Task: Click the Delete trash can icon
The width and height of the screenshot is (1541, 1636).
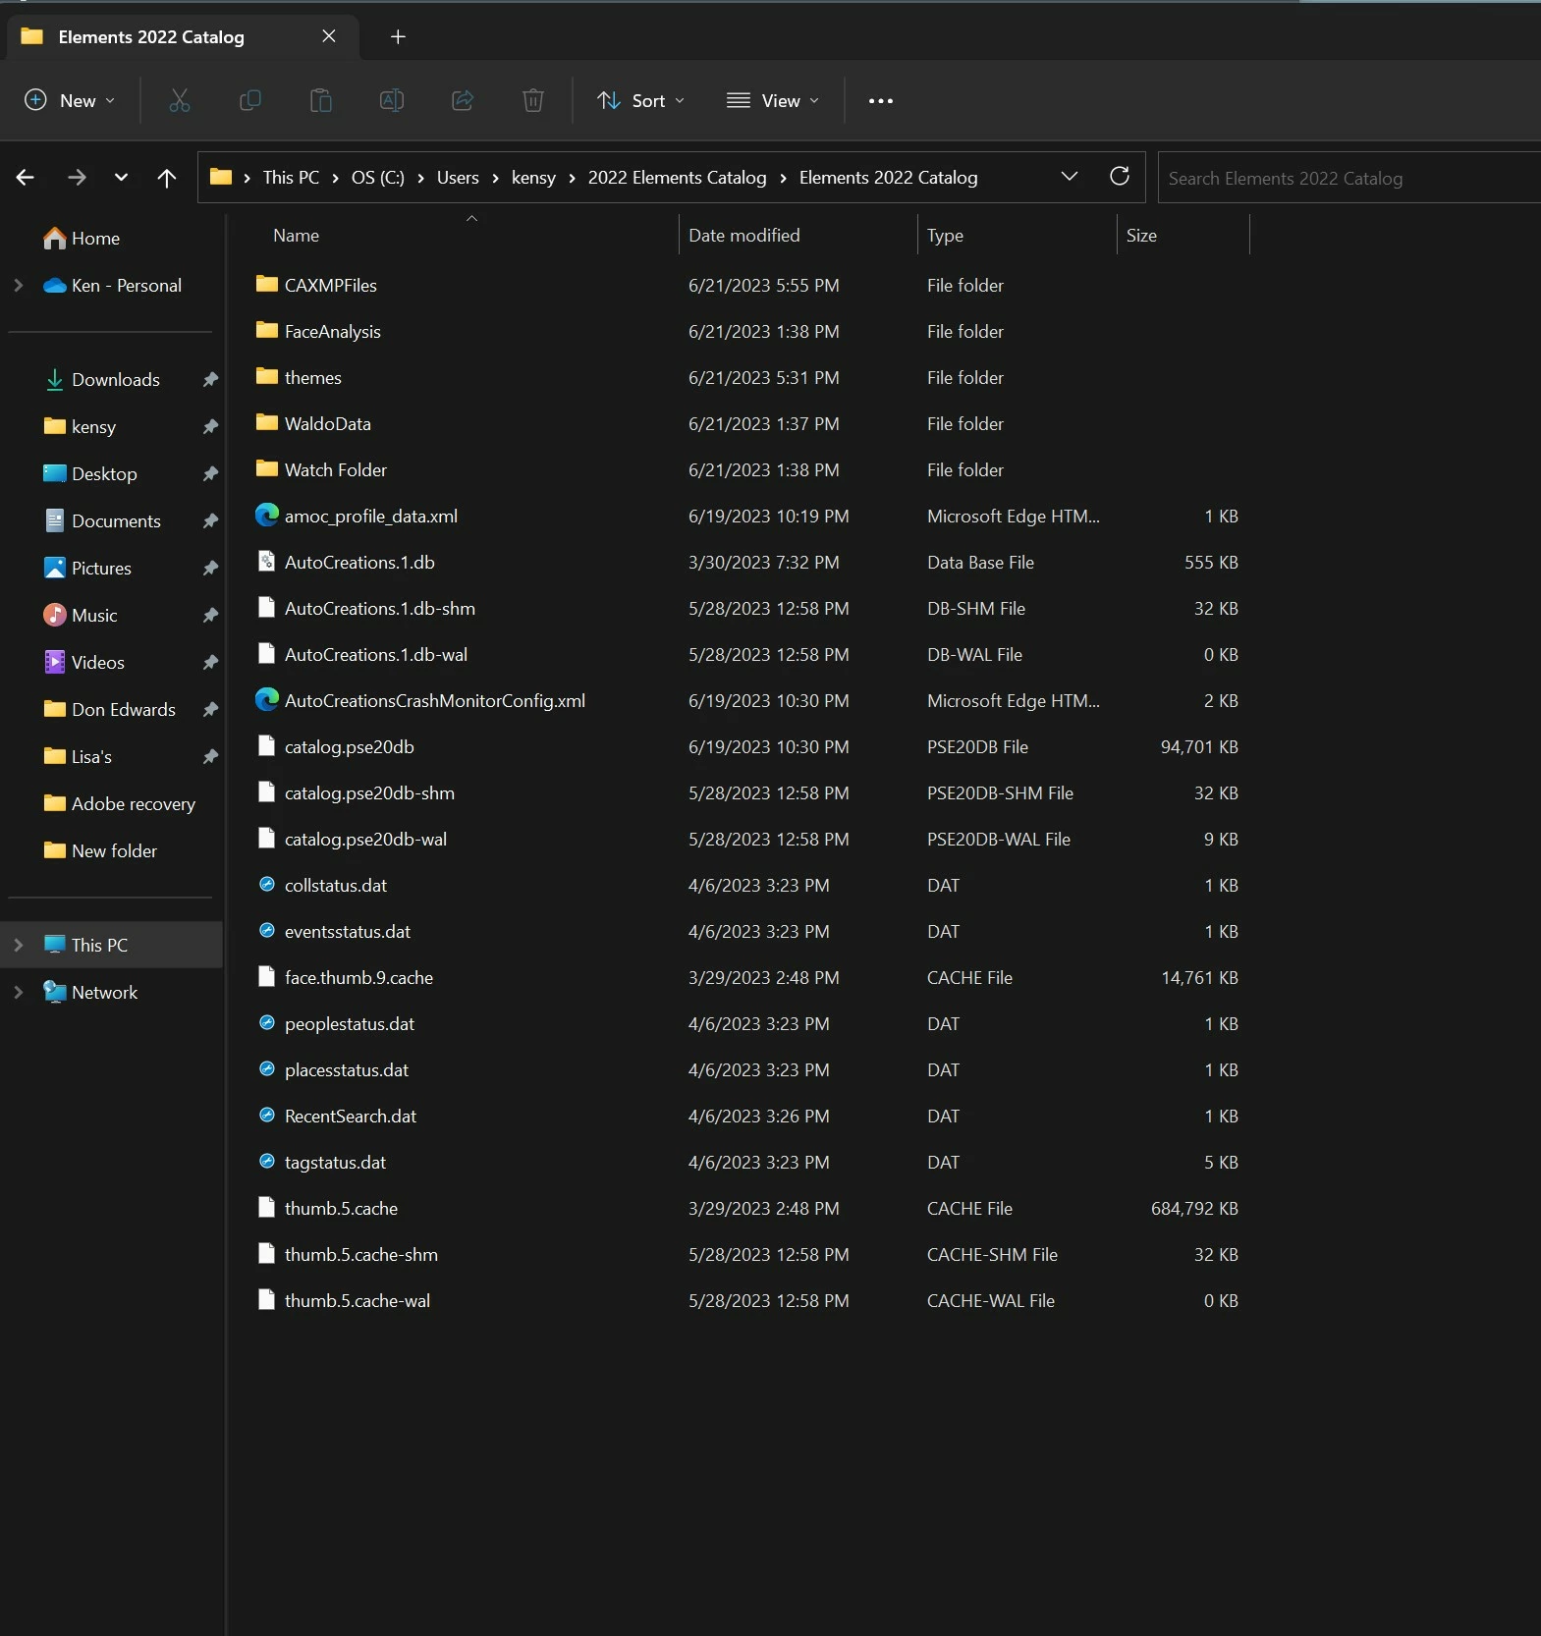Action: (x=533, y=100)
